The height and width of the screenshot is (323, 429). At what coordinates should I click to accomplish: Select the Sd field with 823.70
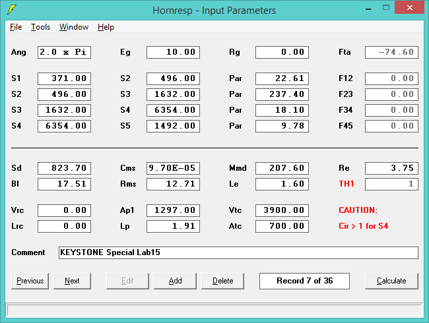coord(64,168)
